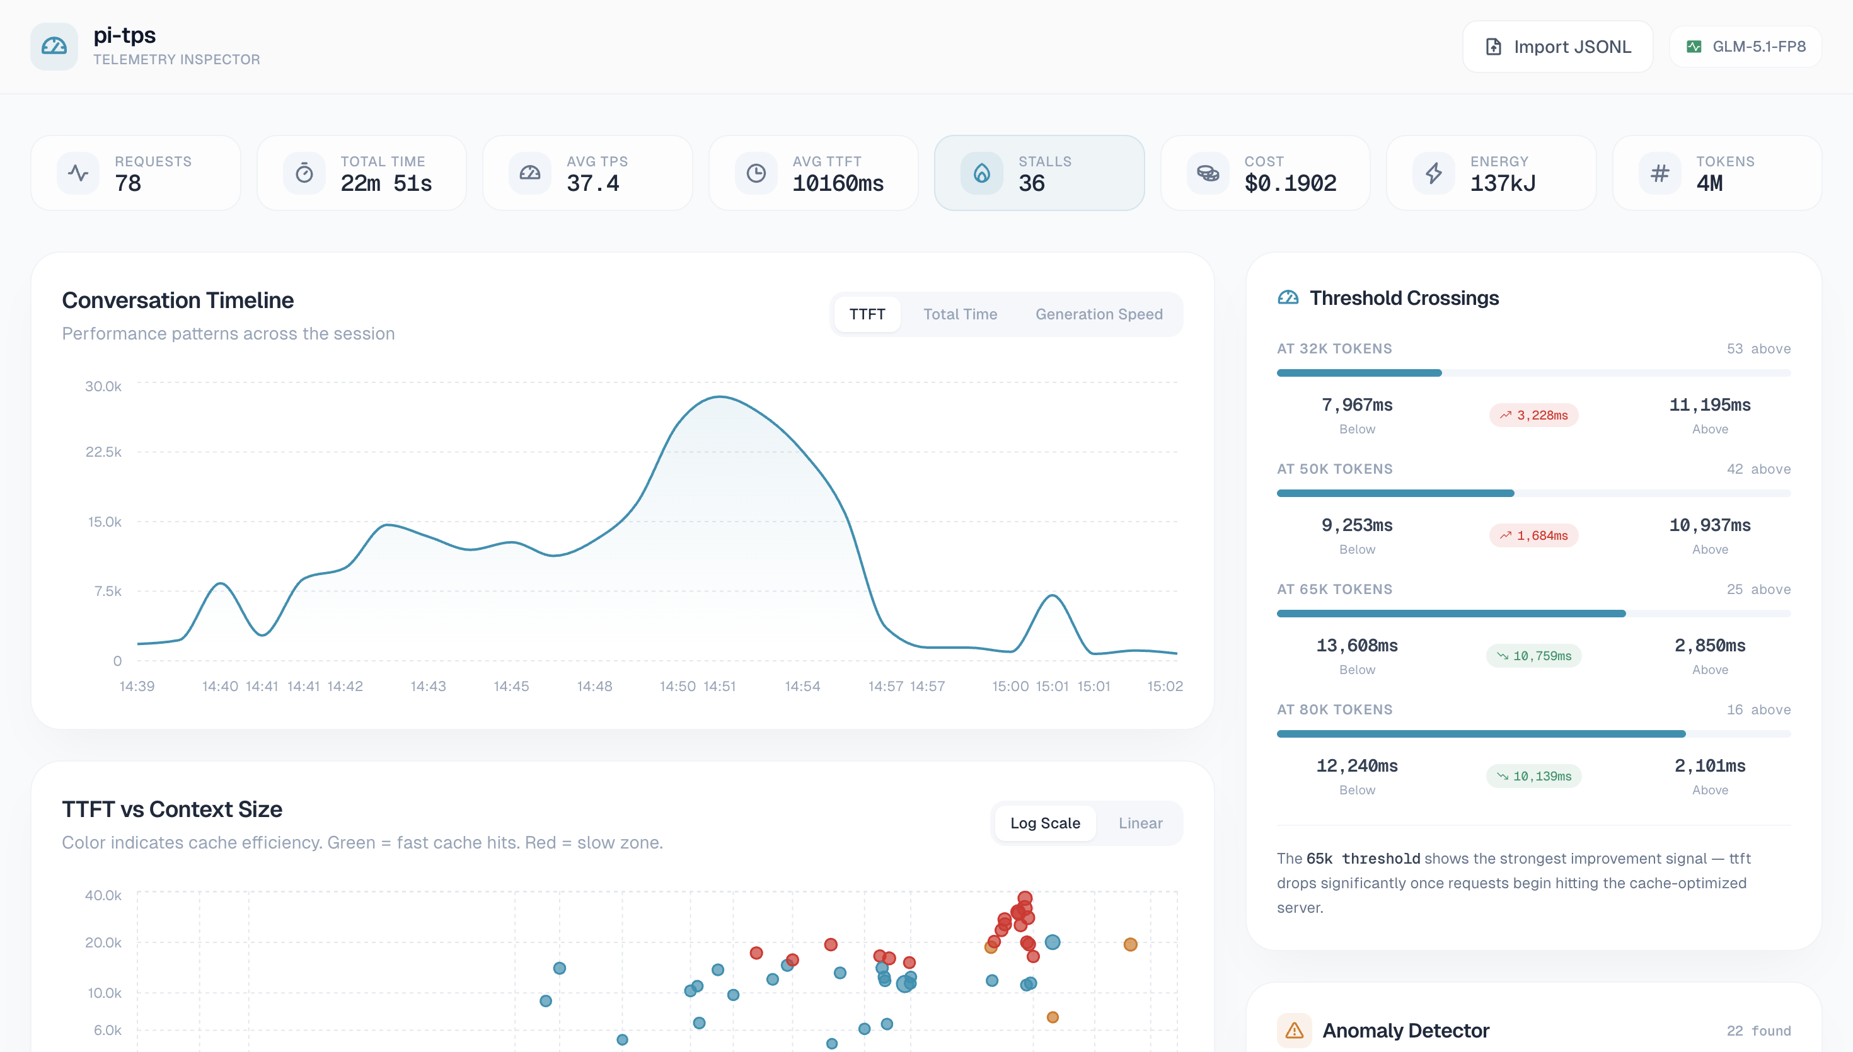This screenshot has width=1853, height=1052.
Task: Switch timeline to Generation Speed view
Action: pyautogui.click(x=1099, y=314)
